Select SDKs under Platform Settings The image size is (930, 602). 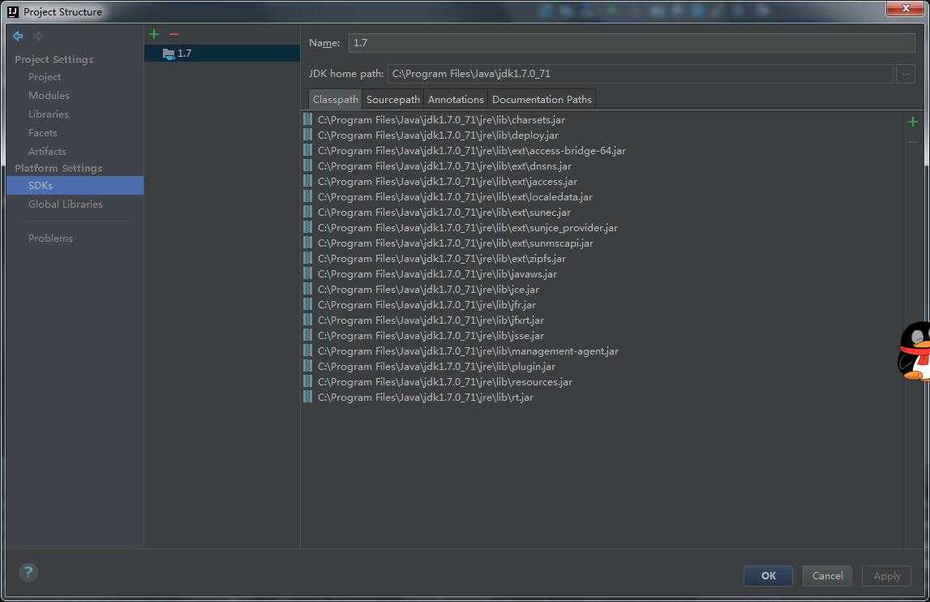coord(75,185)
